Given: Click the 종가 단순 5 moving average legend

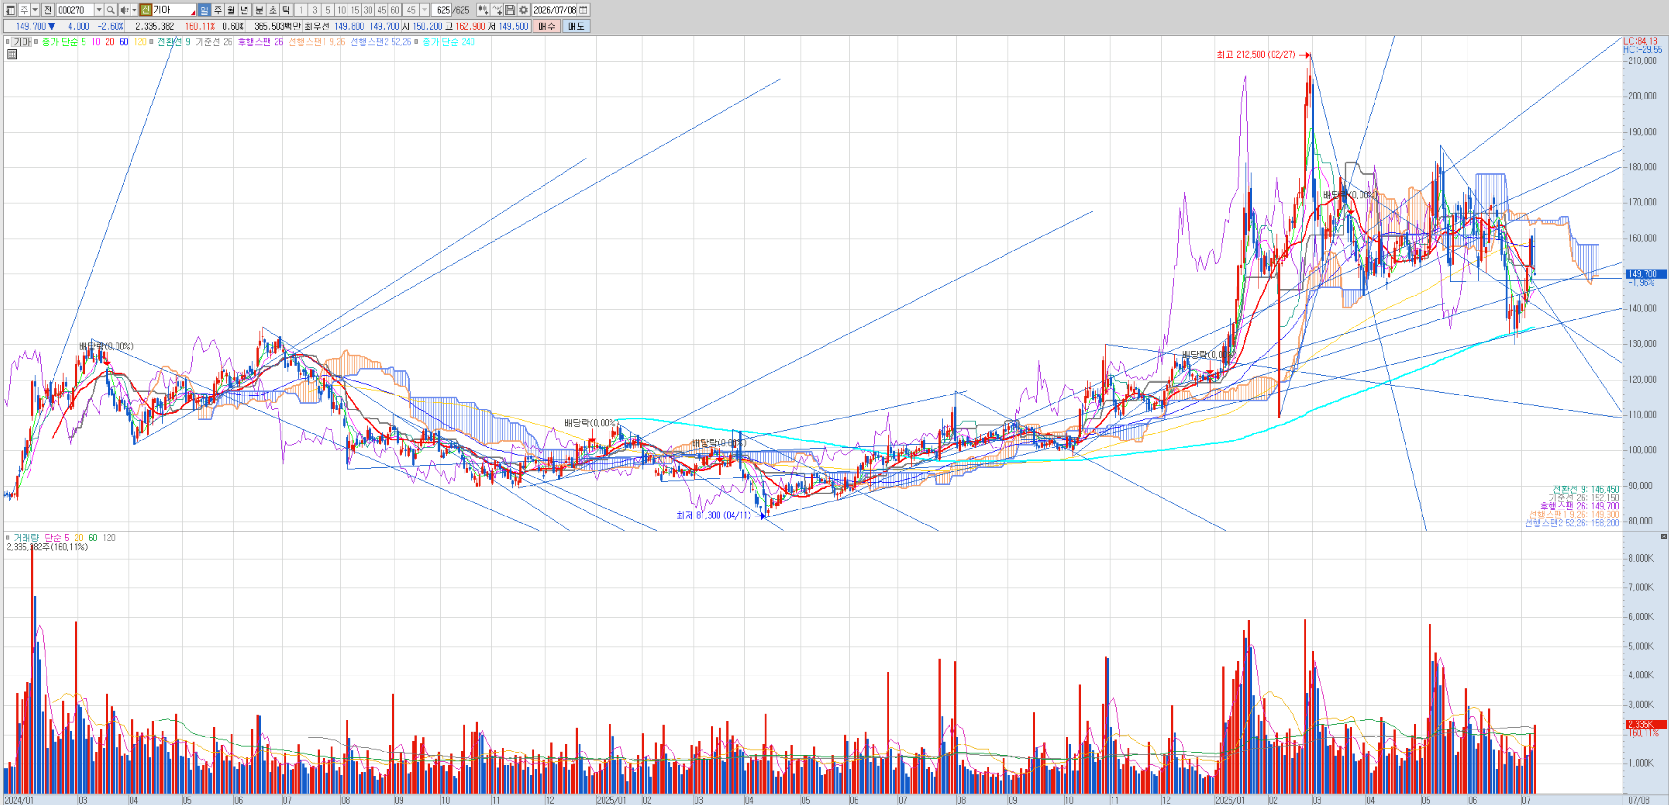Looking at the screenshot, I should (x=63, y=41).
